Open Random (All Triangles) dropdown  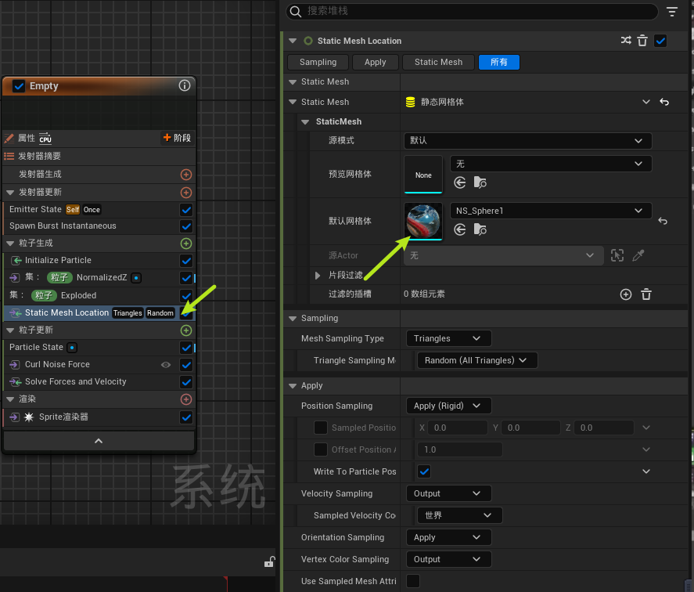[x=477, y=360]
